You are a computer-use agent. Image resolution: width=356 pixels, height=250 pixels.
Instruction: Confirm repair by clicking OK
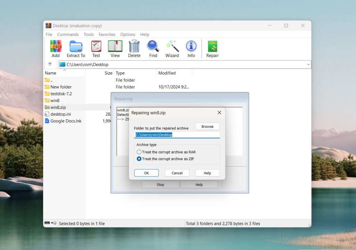[x=146, y=173]
